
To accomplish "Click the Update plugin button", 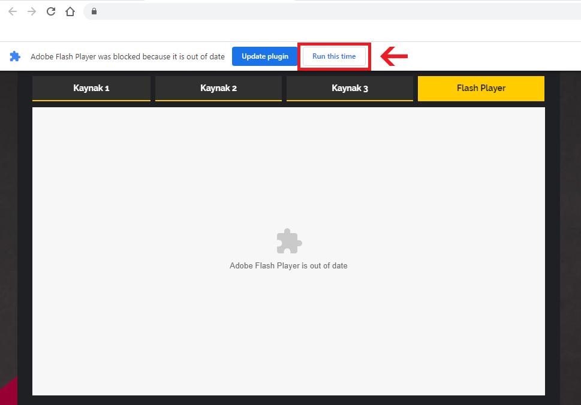I will [265, 56].
